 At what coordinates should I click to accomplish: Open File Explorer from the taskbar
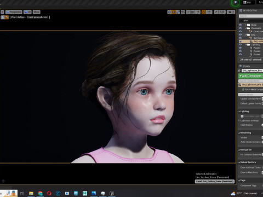click(31, 193)
